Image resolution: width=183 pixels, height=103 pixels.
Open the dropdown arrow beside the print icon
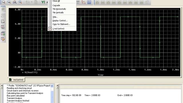tap(32, 2)
